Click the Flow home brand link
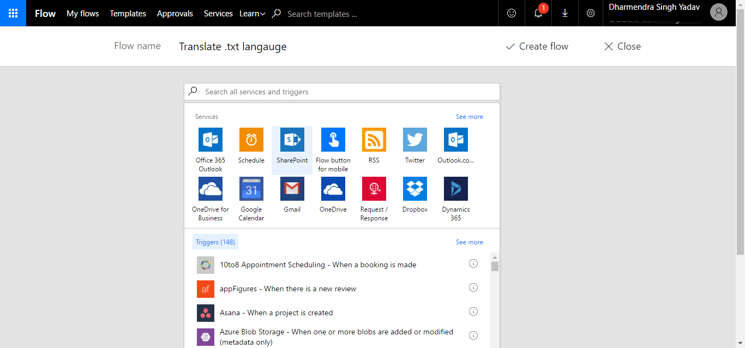 [x=45, y=14]
